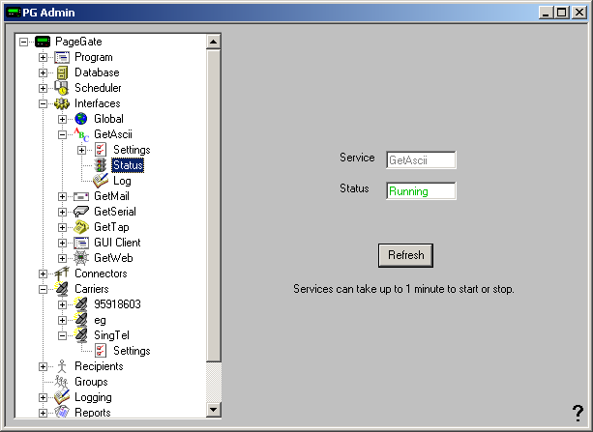593x432 pixels.
Task: Expand the GetSerial node
Action: point(63,212)
